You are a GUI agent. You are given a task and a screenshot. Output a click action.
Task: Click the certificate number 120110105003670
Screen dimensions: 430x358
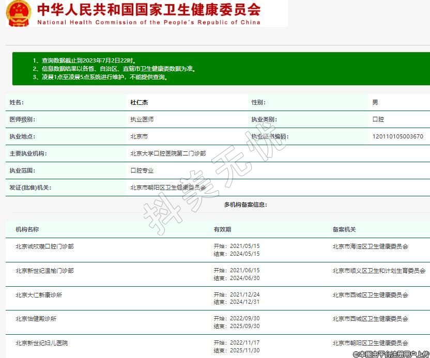pos(397,136)
